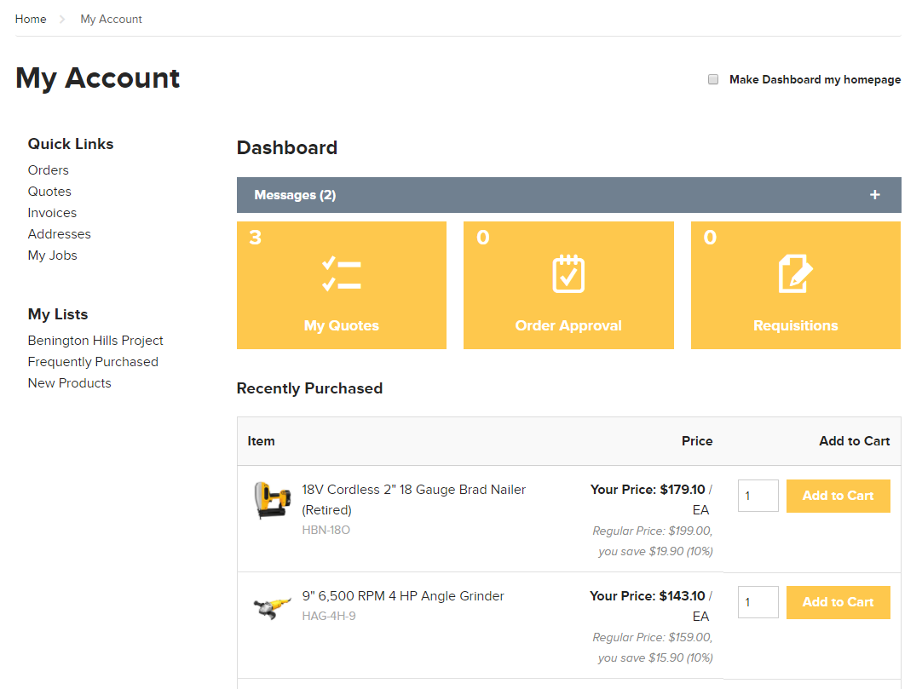
Task: Navigate to Home breadcrumb
Action: click(31, 19)
